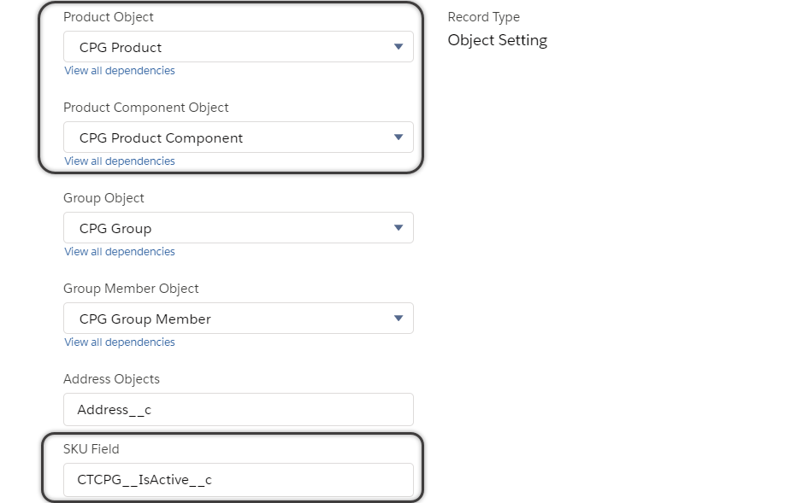The width and height of the screenshot is (785, 503).
Task: Click the 'SKU Field' label text
Action: point(91,449)
